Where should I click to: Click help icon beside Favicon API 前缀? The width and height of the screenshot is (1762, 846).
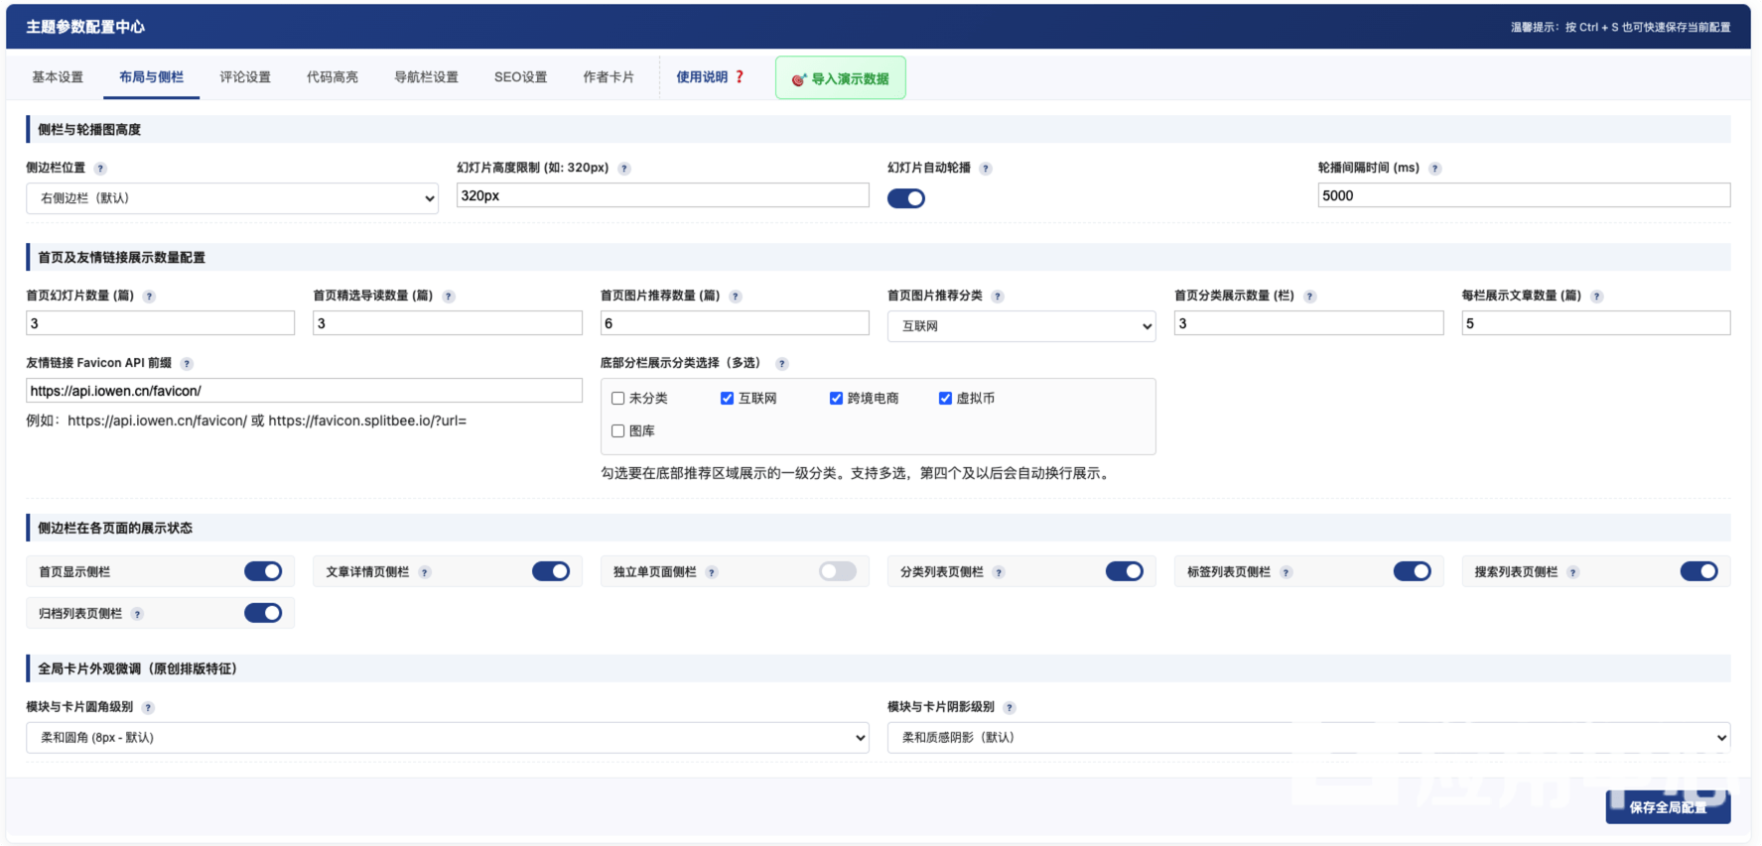(187, 364)
